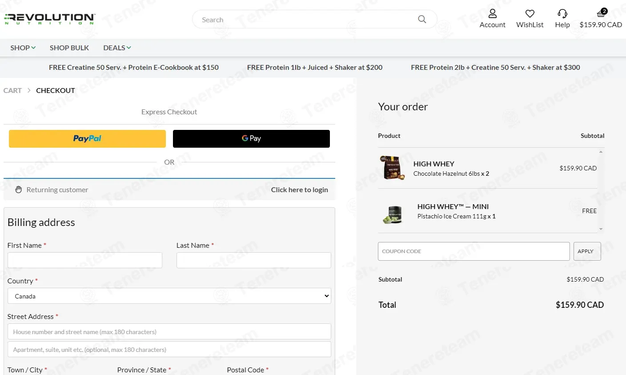Click 'FREE Protein 2lb + Creatine 50 Serv. + Shaker at $300'
The width and height of the screenshot is (626, 375).
[x=495, y=67]
